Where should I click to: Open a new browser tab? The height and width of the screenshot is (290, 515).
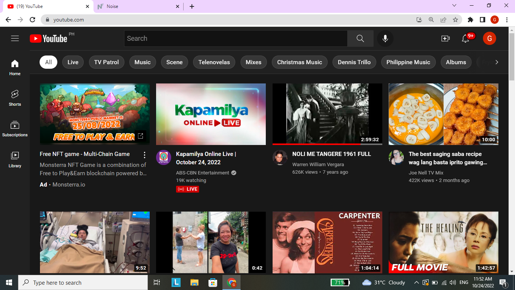pyautogui.click(x=192, y=6)
